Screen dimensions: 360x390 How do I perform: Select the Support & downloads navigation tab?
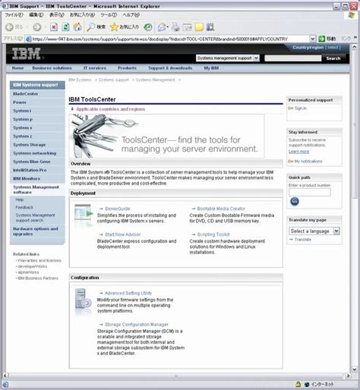click(x=170, y=68)
